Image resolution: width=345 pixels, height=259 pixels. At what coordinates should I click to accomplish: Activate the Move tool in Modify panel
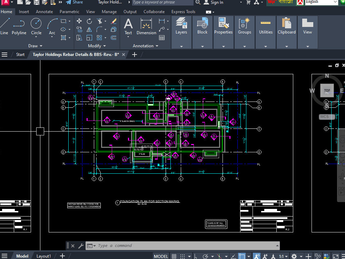pyautogui.click(x=79, y=21)
